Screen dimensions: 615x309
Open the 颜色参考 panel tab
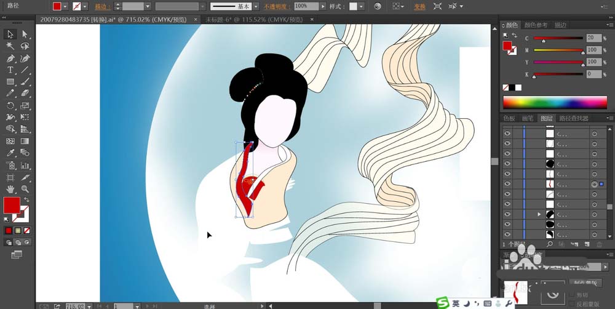pos(536,25)
